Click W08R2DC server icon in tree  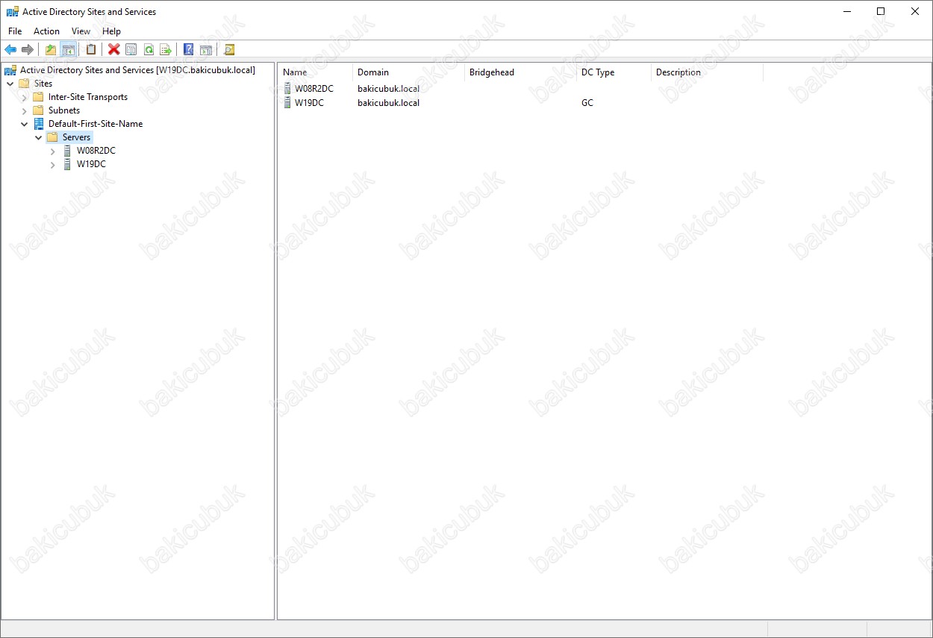pyautogui.click(x=67, y=151)
